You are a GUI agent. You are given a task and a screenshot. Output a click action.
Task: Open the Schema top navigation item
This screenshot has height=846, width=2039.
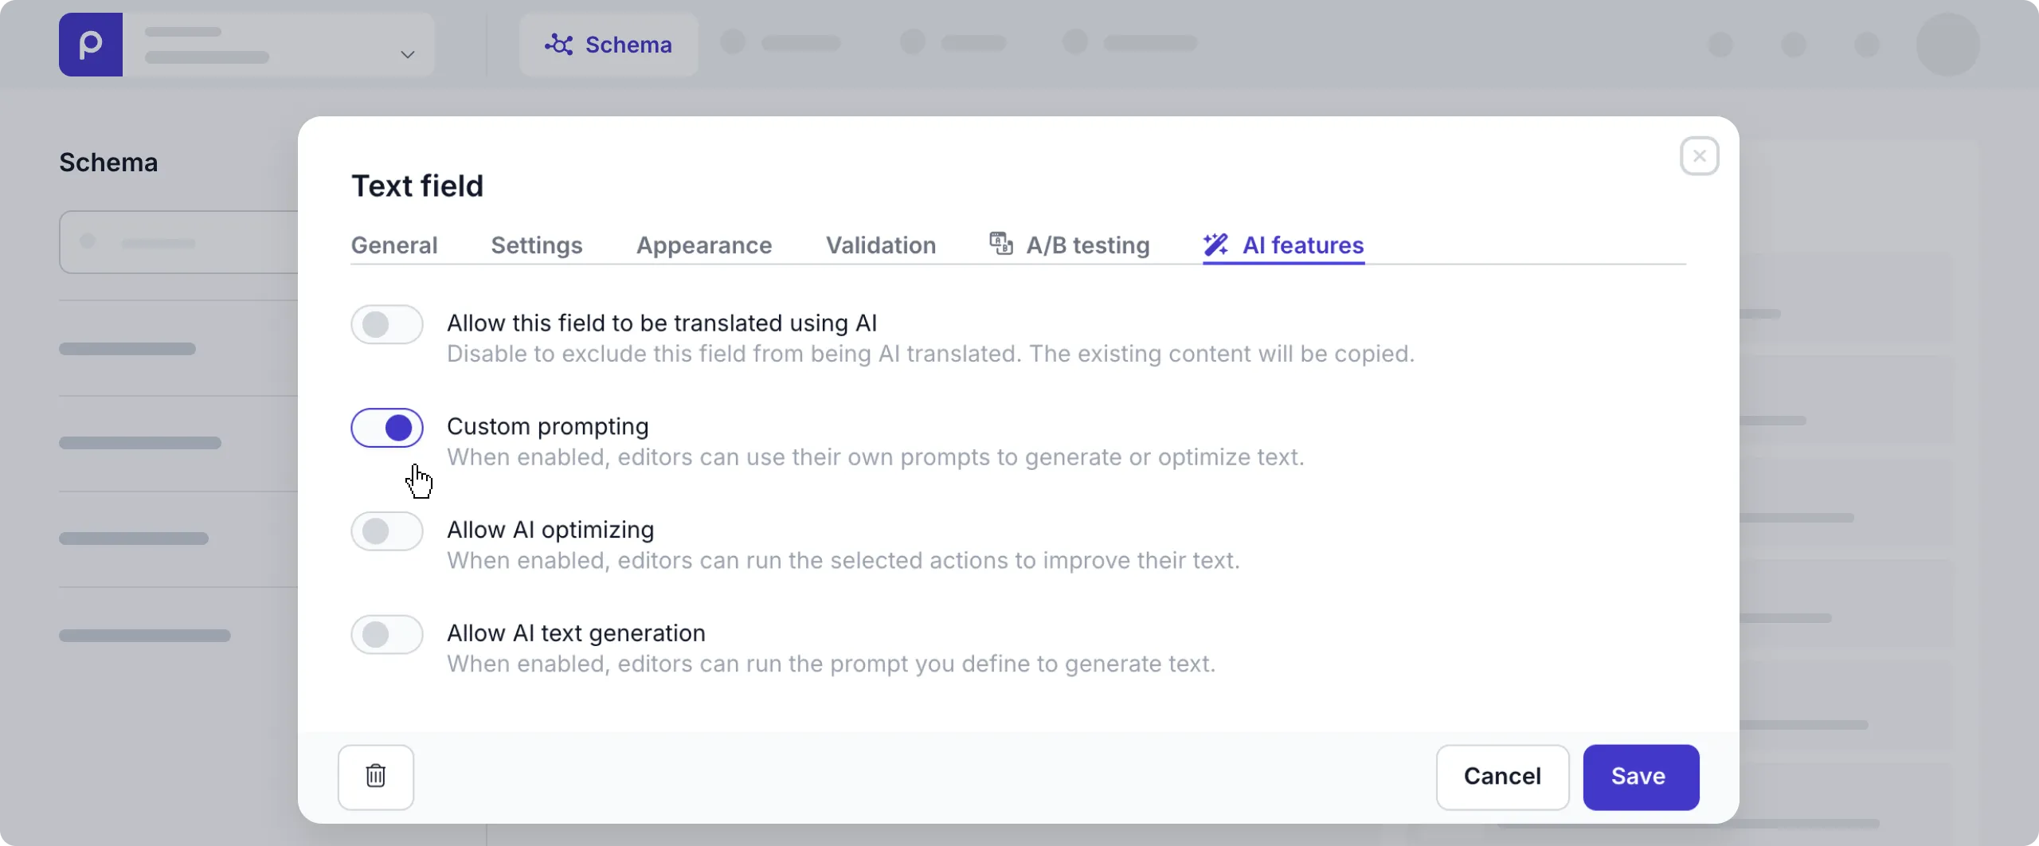(x=609, y=45)
